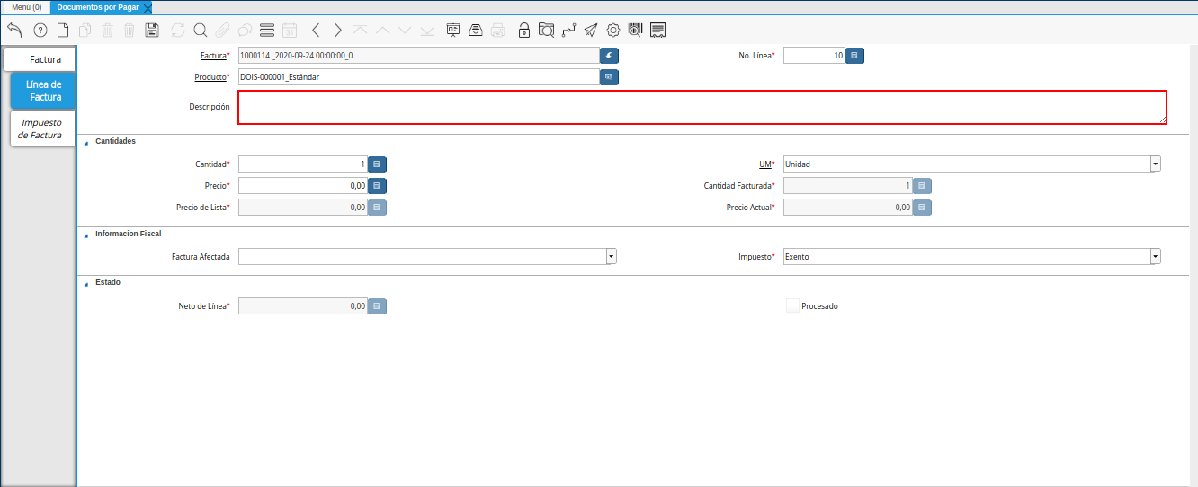Image resolution: width=1198 pixels, height=487 pixels.
Task: Toggle grid view with the stacked lines icon
Action: click(x=266, y=30)
